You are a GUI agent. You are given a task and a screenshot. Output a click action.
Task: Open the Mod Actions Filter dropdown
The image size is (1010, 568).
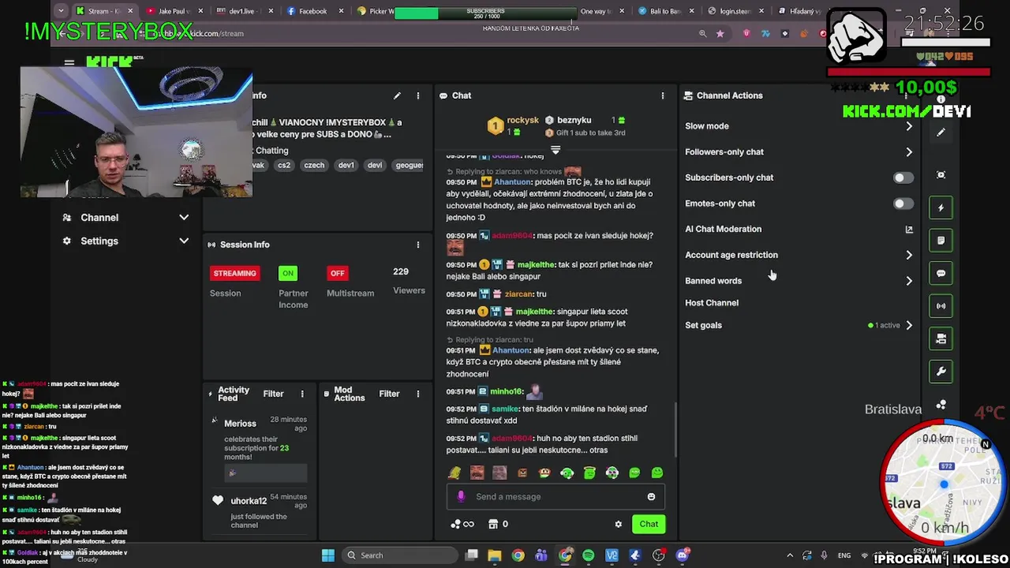[x=389, y=394]
